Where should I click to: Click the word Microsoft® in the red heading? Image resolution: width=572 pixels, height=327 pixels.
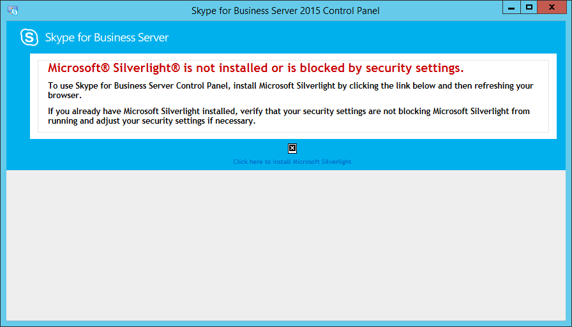[79, 68]
